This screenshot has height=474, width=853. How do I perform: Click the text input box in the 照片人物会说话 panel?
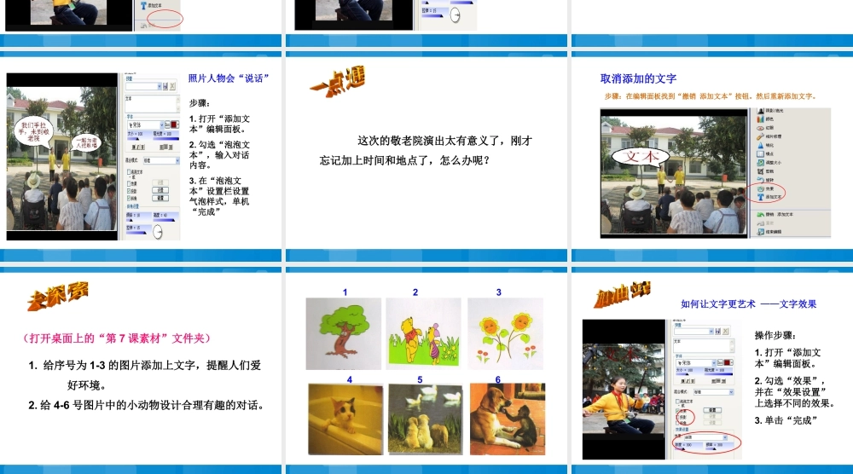point(152,104)
